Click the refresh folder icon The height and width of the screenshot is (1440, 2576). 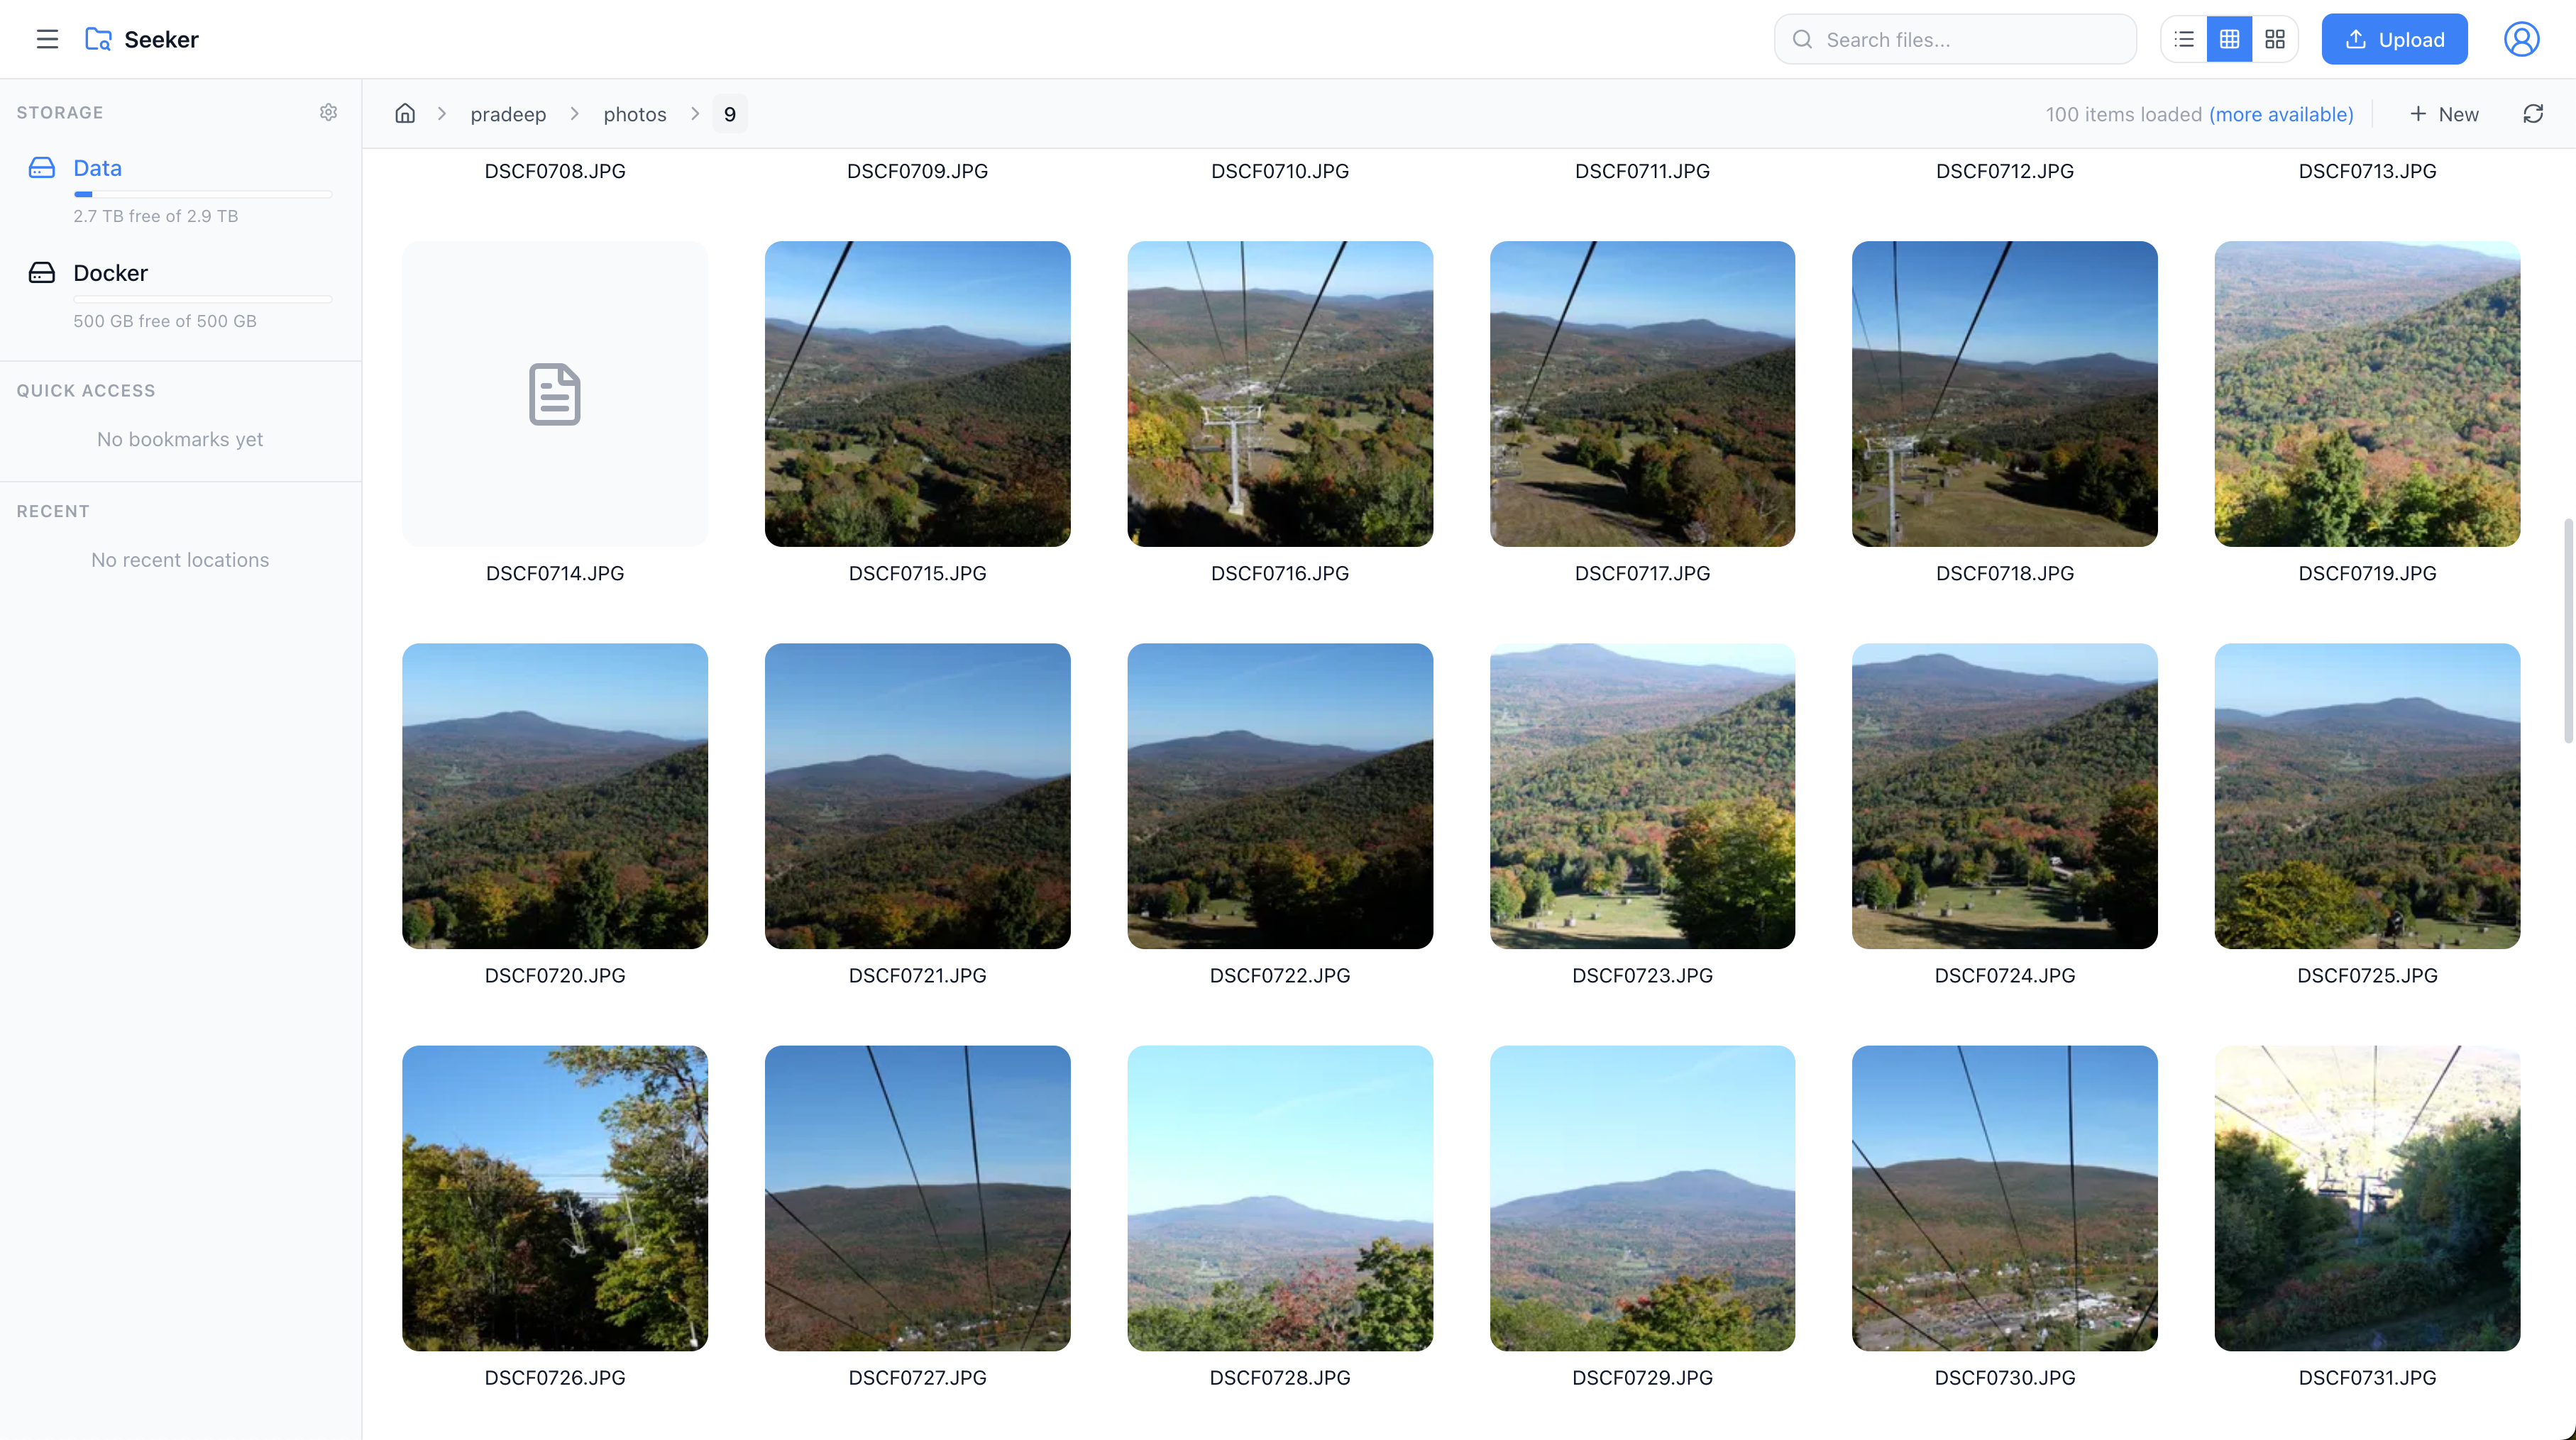click(x=2532, y=114)
